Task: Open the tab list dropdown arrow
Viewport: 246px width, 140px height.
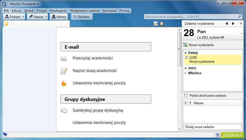Action: pyautogui.click(x=179, y=24)
